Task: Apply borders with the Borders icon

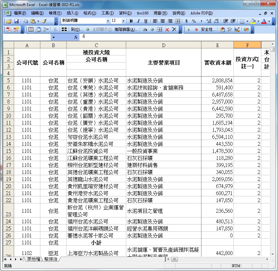Action: tap(242, 21)
